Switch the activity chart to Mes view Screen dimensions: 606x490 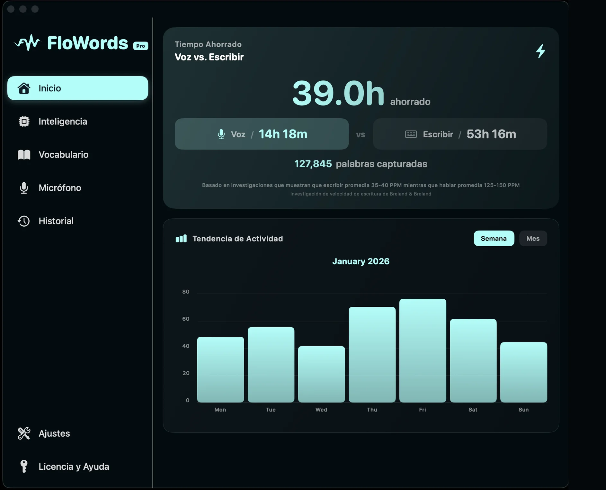point(533,239)
